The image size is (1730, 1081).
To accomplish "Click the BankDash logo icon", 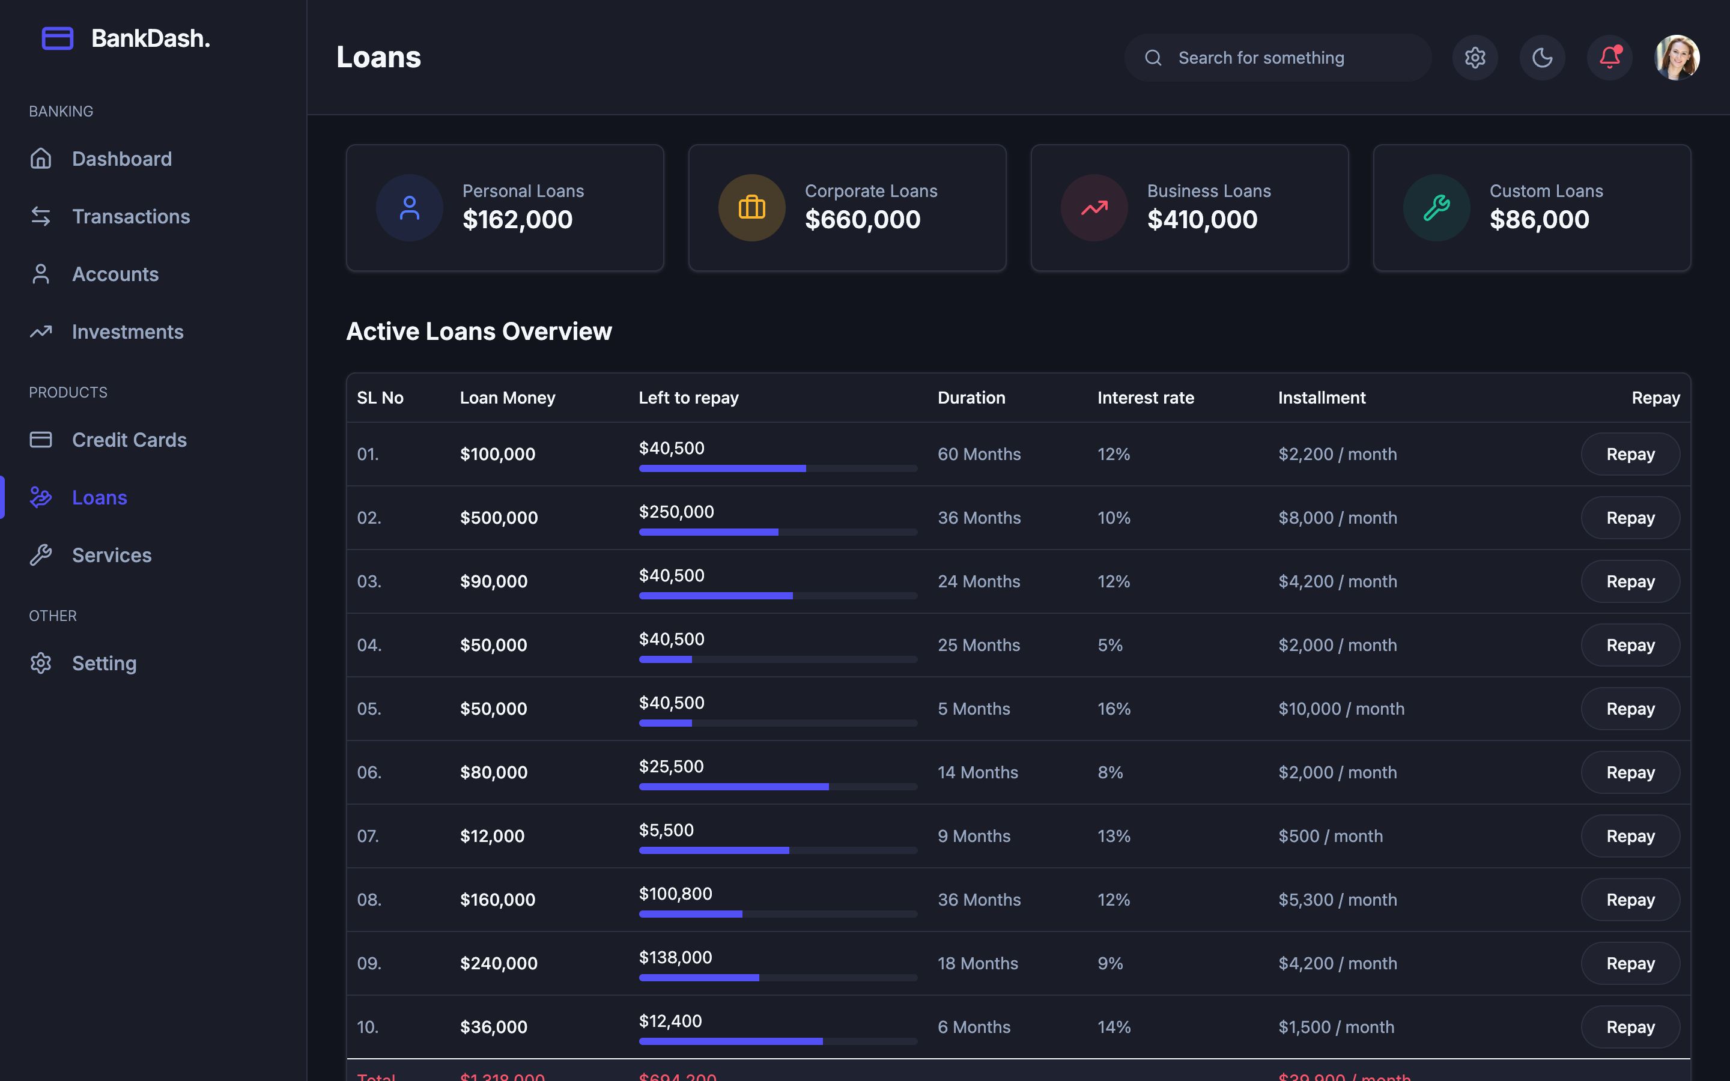I will pos(57,38).
